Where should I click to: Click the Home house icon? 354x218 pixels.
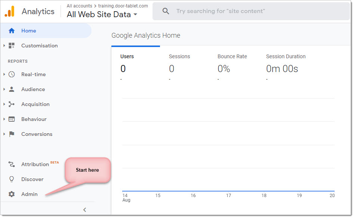point(12,31)
